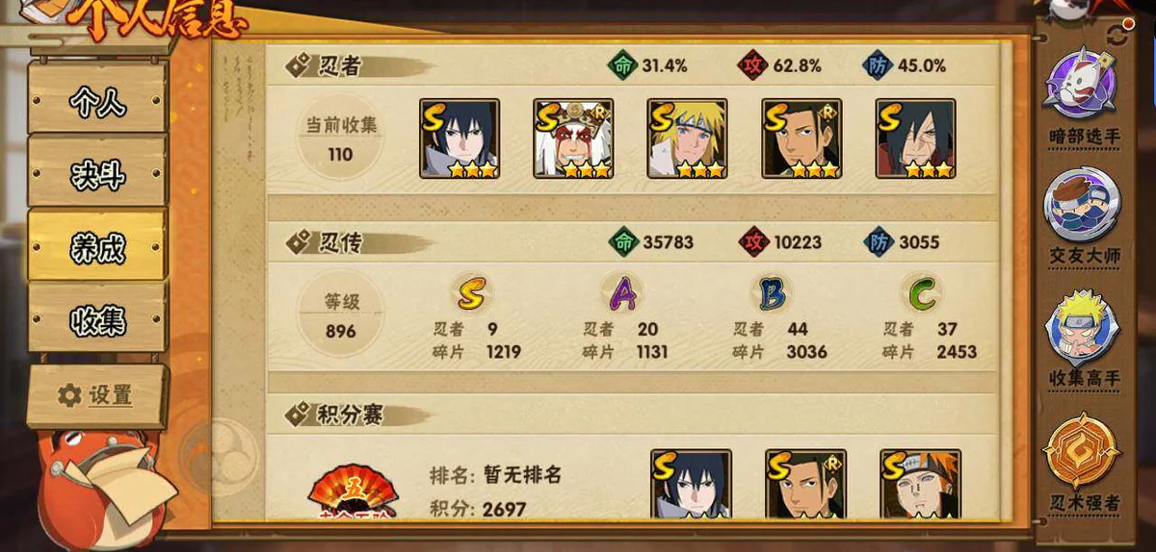Screen dimensions: 1156x552
Task: Select the Sasuke ninja portrait in 忍者 row
Action: click(460, 138)
